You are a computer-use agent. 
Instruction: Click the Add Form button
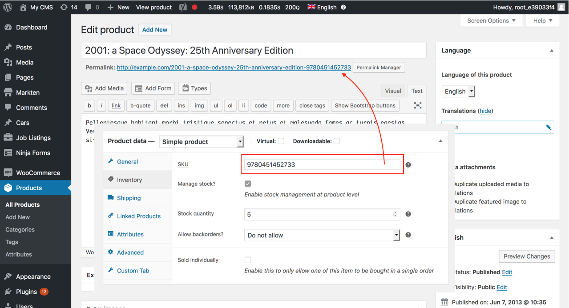(x=153, y=88)
